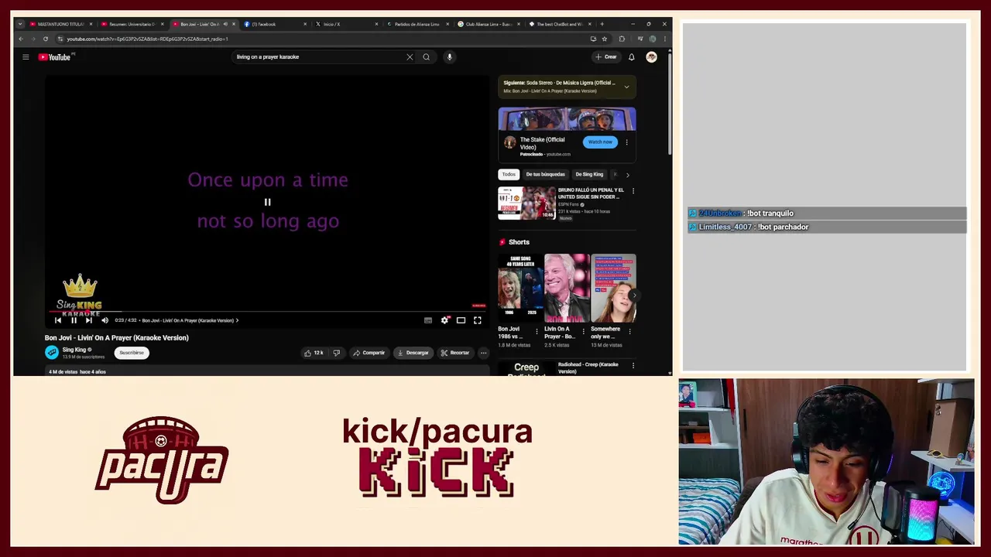Like the video with thumbs up
Image resolution: width=991 pixels, height=557 pixels.
coord(314,353)
